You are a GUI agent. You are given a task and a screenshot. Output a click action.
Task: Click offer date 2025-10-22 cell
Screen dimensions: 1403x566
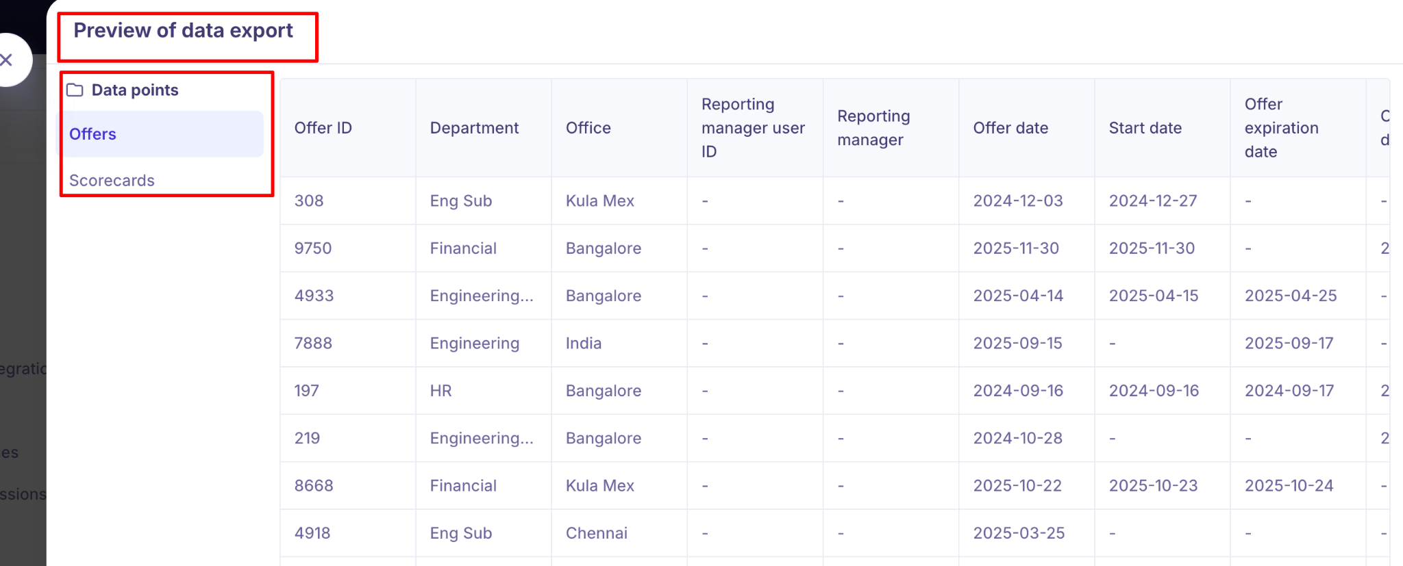1017,486
